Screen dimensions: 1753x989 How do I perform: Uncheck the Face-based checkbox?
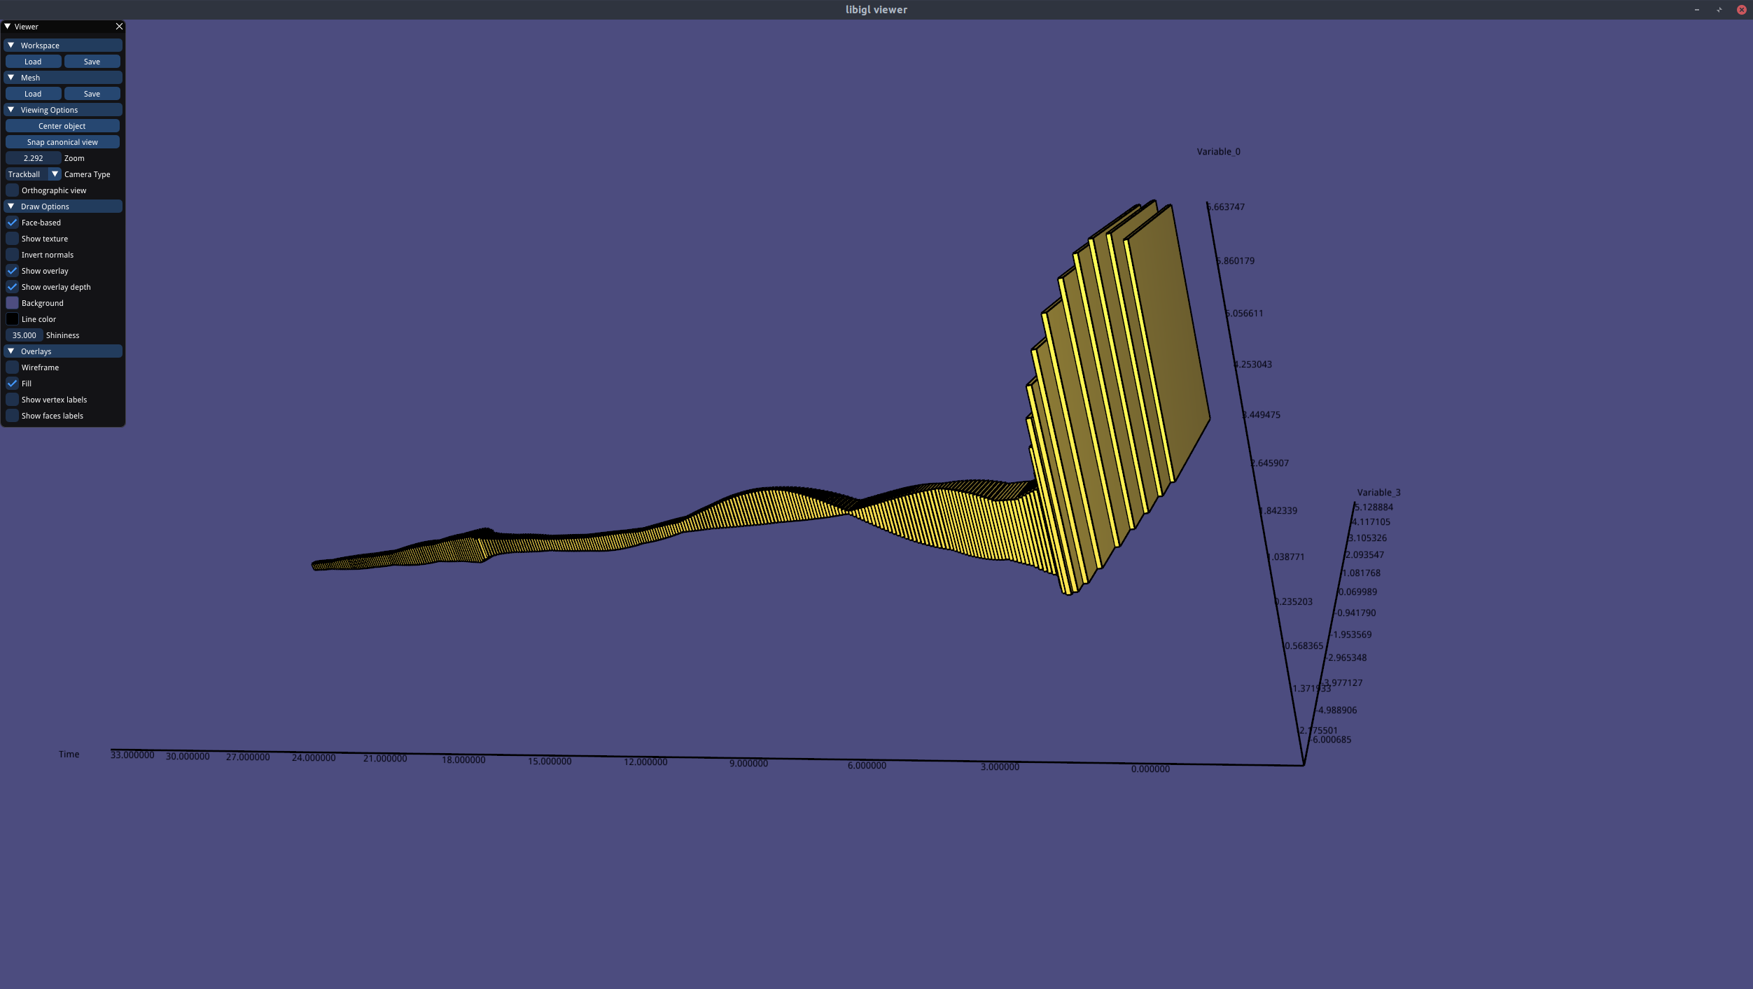[13, 223]
